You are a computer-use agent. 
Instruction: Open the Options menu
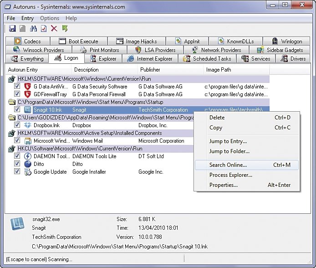50,18
